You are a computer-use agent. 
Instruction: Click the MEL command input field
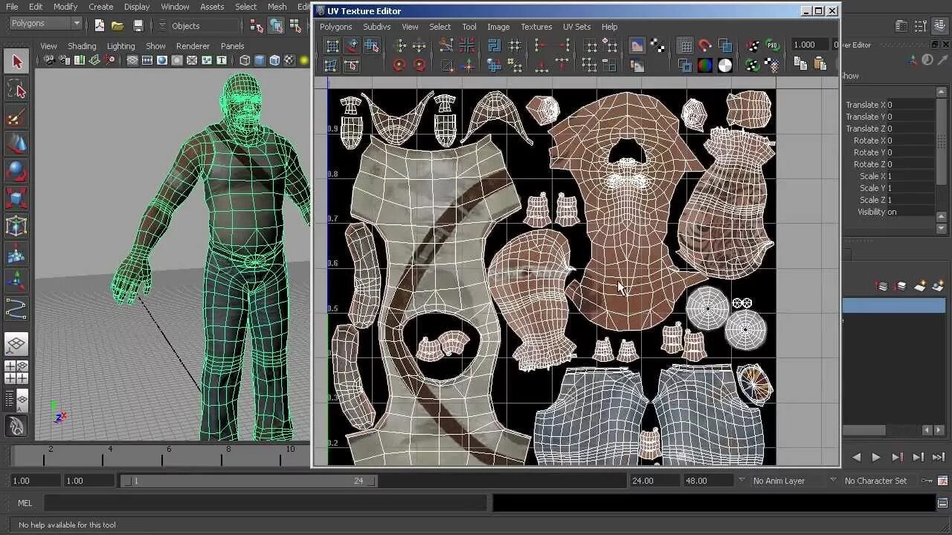(x=264, y=503)
